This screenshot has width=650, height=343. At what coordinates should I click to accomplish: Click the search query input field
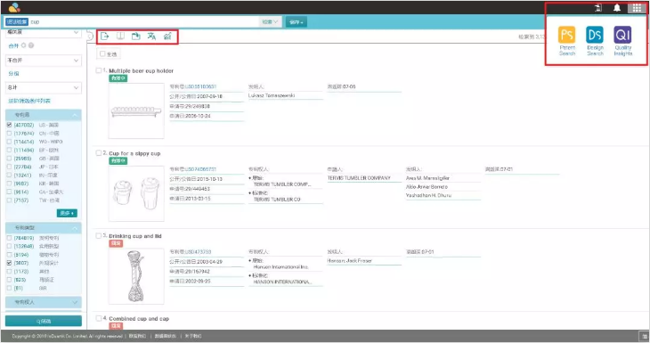[144, 22]
